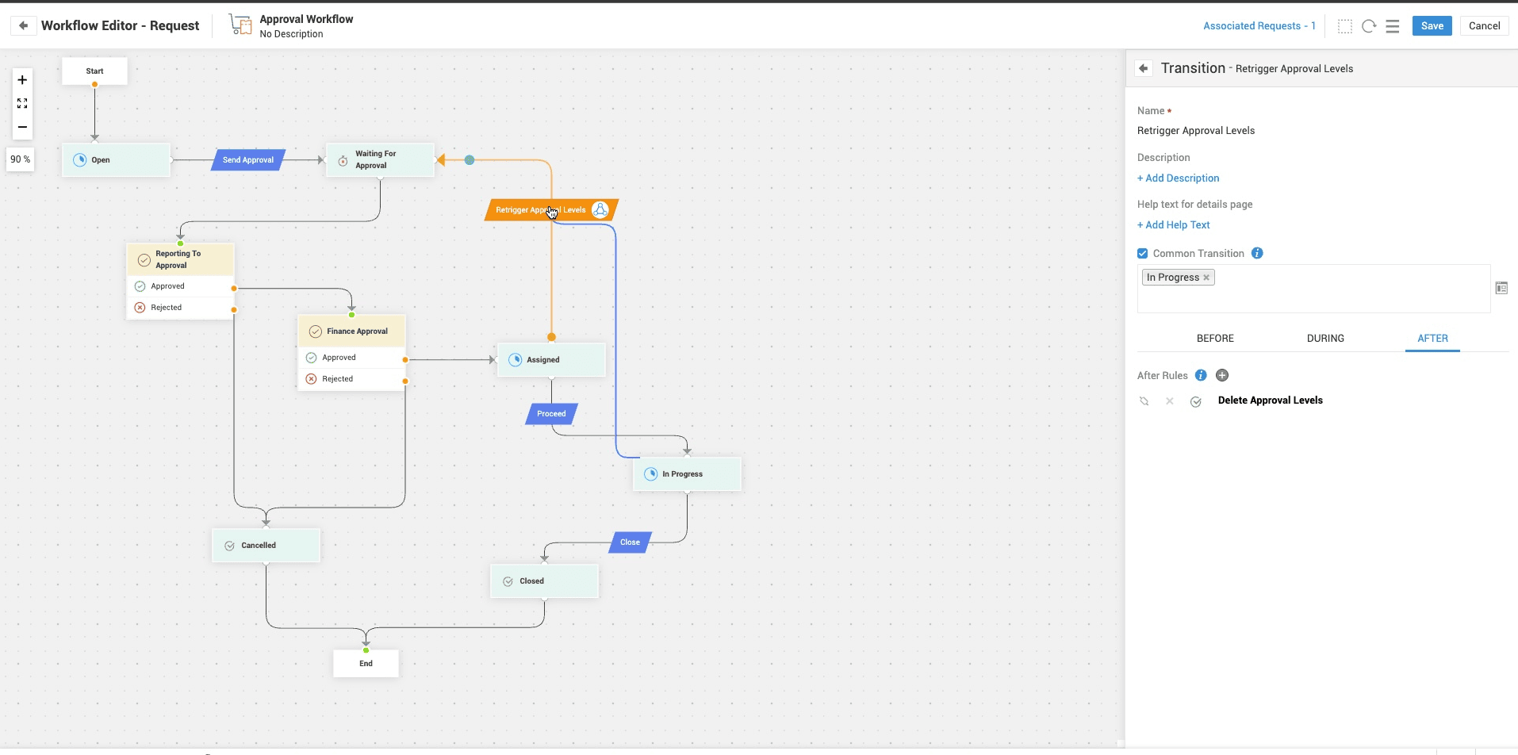The height and width of the screenshot is (755, 1518).
Task: Click role icon on Retrigger Approval Levels
Action: pos(600,210)
